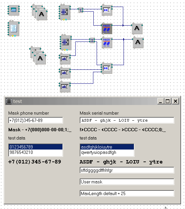Select the top masked edit ## component
Screen dimensions: 185x209
[107, 10]
